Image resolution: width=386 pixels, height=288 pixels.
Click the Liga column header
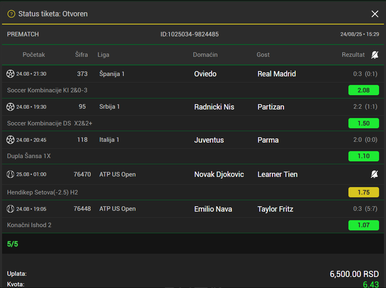click(x=103, y=55)
